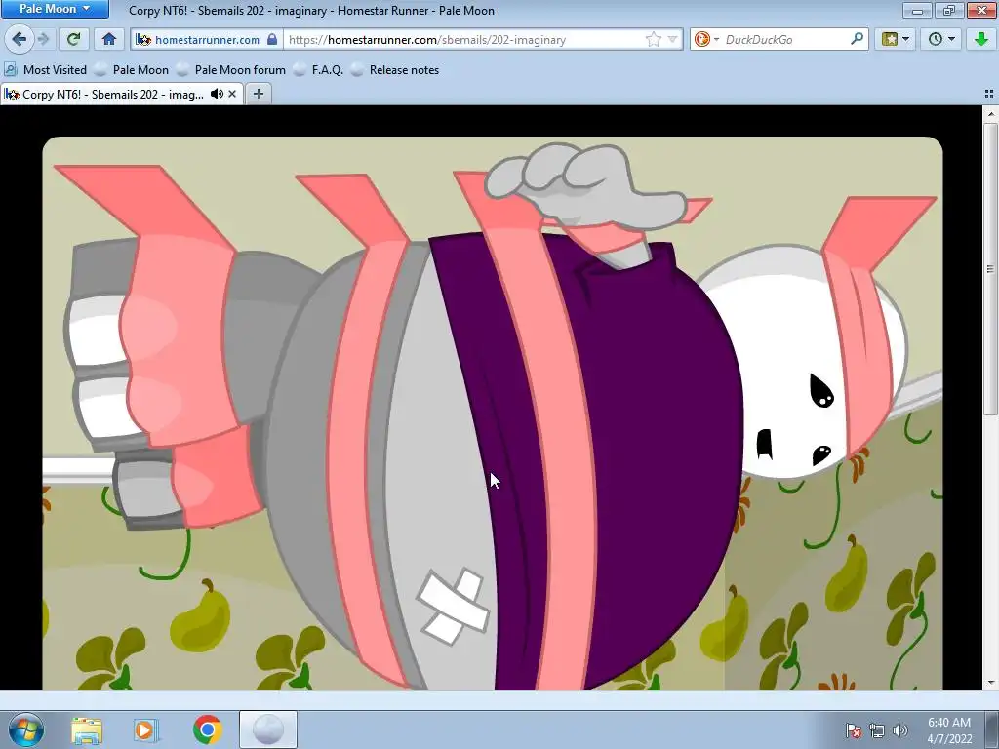999x749 pixels.
Task: Focus the DuckDuckGo search box
Action: pyautogui.click(x=785, y=39)
